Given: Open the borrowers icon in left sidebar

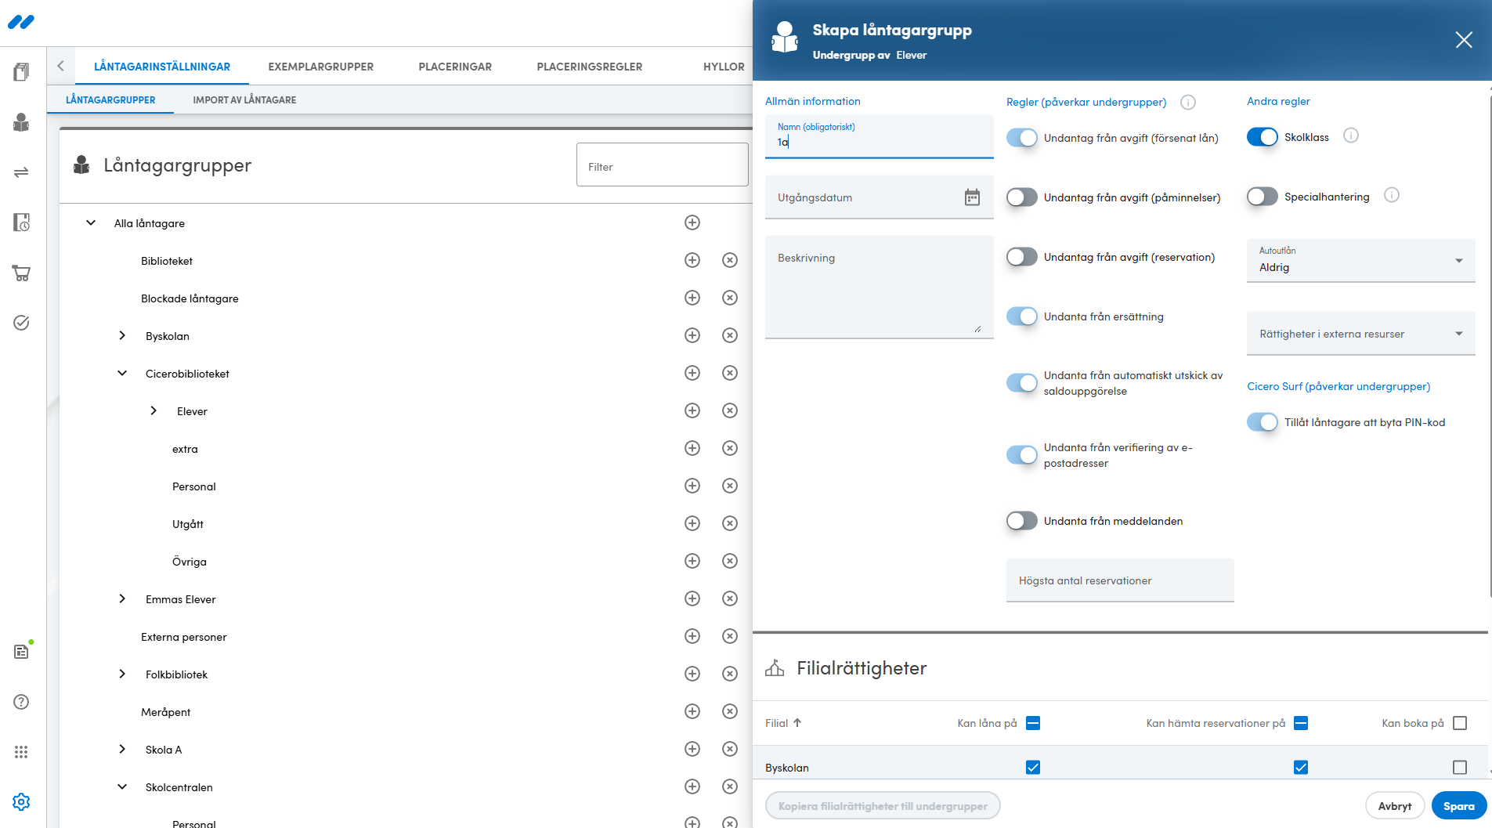Looking at the screenshot, I should tap(21, 122).
